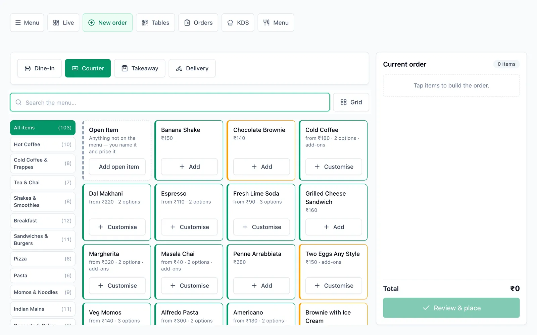
Task: Switch to Delivery order type
Action: pos(192,68)
